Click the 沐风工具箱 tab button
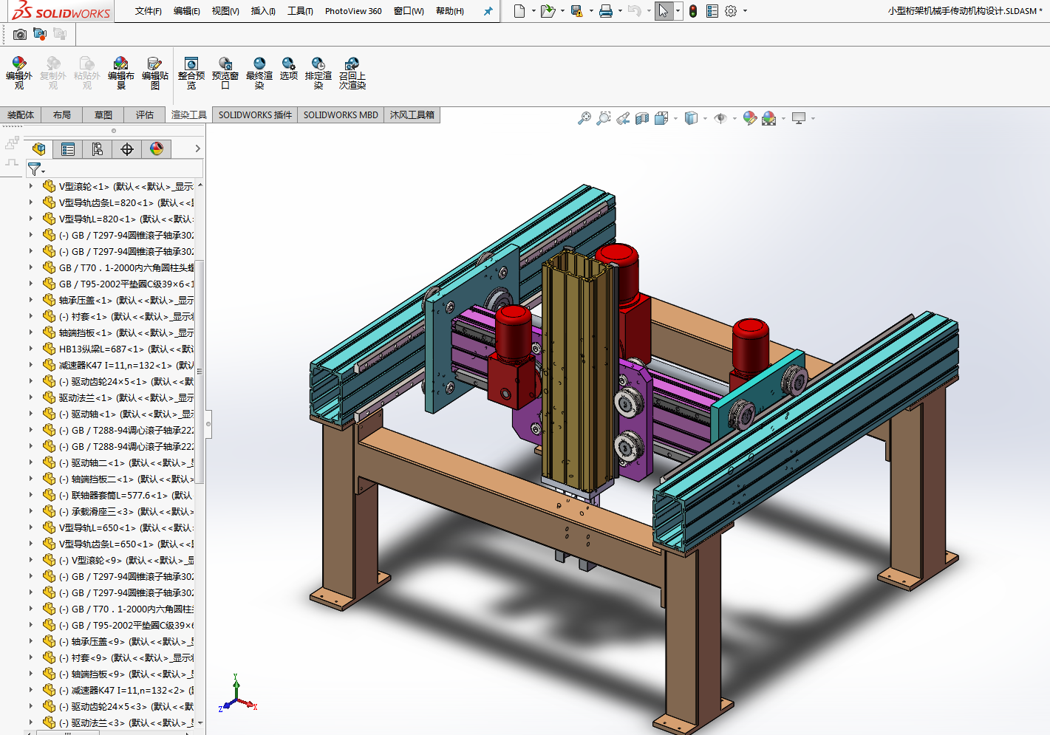The width and height of the screenshot is (1050, 735). (412, 115)
